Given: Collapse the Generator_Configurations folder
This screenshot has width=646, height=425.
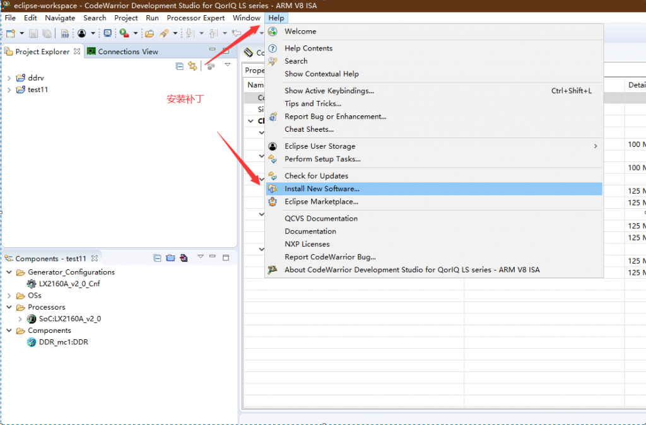Looking at the screenshot, I should (9, 272).
